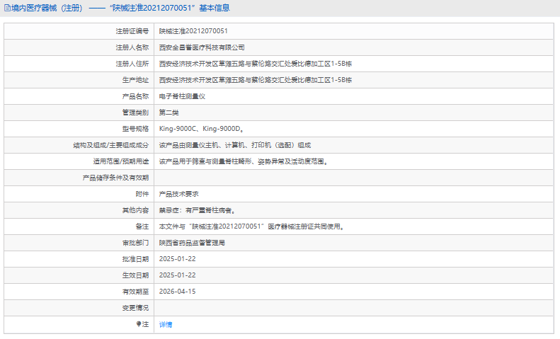This screenshot has width=560, height=339.
Task: Click the address value in the 生产地址 row
Action: (256, 80)
